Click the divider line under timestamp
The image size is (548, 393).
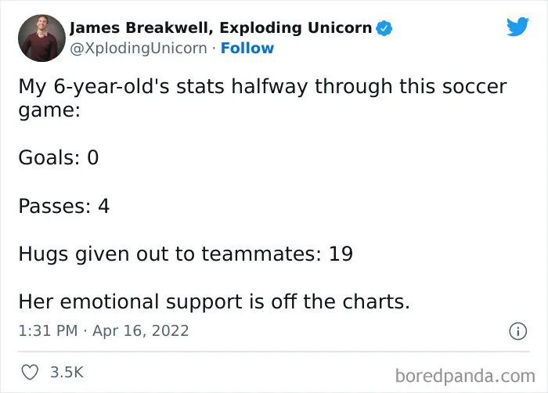(274, 352)
